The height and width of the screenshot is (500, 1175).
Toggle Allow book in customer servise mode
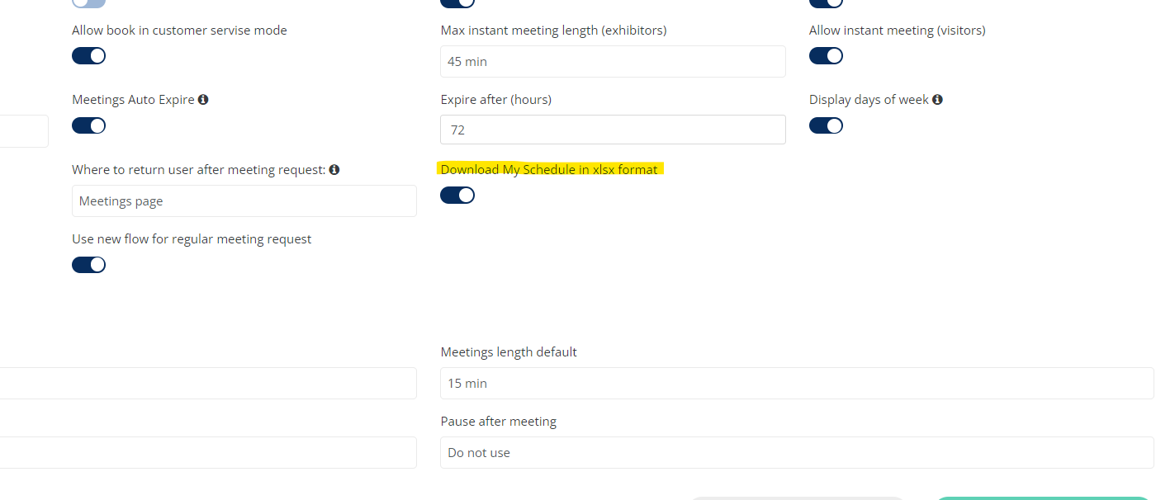89,56
